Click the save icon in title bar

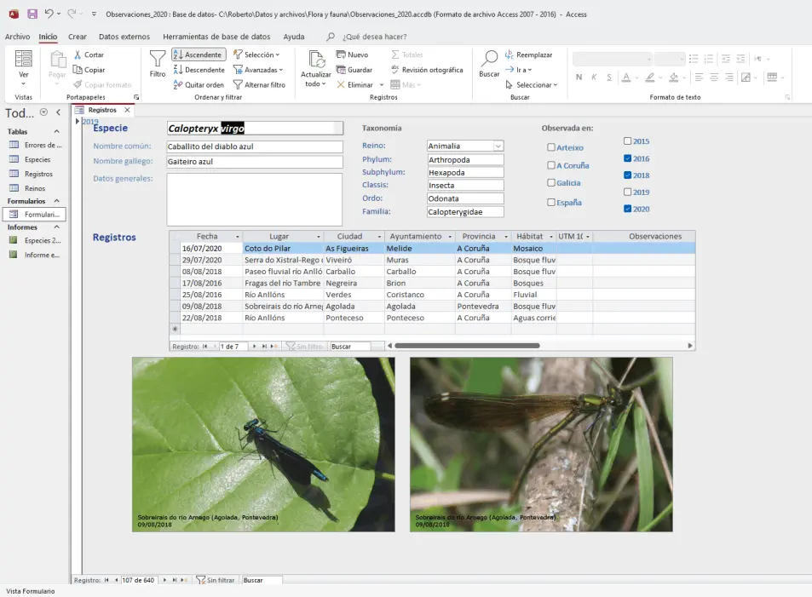coord(32,14)
